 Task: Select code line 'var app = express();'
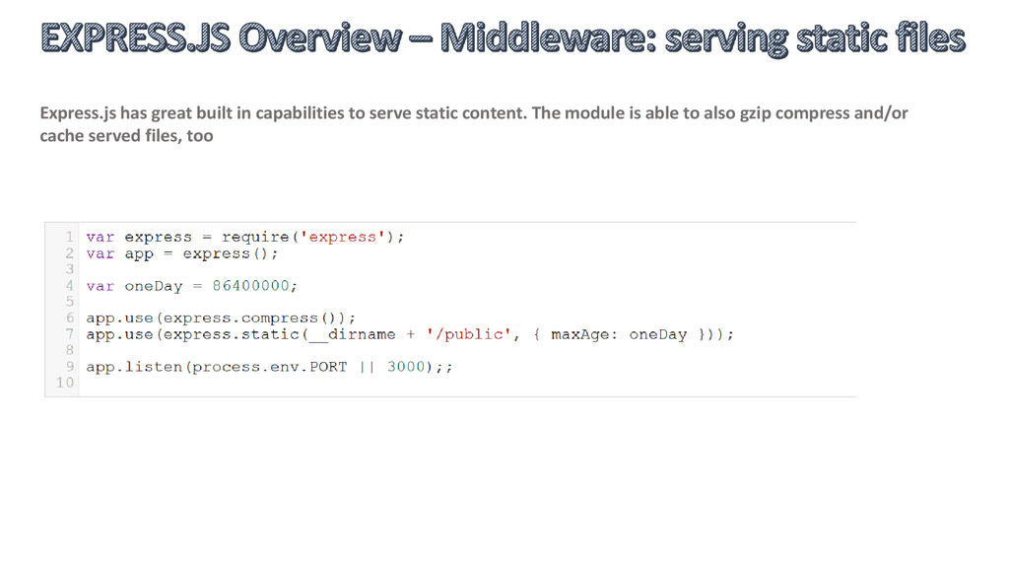182,253
